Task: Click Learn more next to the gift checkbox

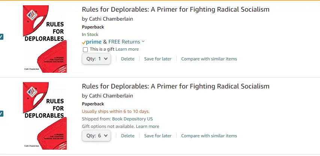Action: (127, 49)
